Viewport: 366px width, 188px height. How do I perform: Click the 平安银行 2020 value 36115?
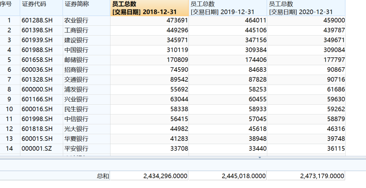(x=334, y=148)
